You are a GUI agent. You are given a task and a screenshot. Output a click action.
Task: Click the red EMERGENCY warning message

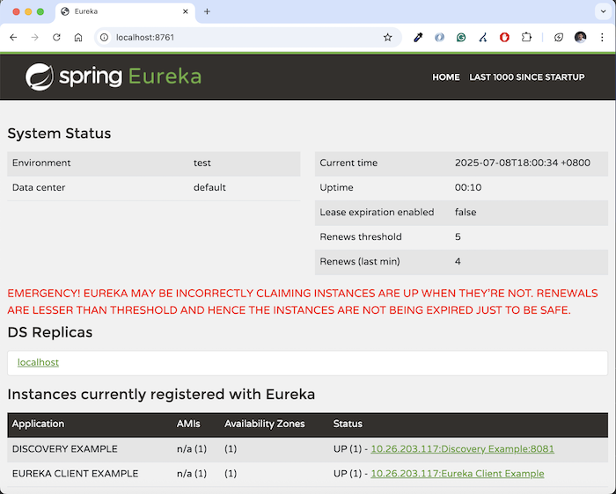pos(303,301)
